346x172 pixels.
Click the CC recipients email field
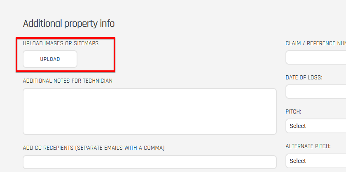click(150, 162)
